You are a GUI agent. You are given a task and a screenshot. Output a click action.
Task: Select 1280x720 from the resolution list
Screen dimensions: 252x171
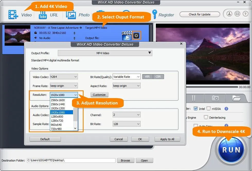[57, 121]
